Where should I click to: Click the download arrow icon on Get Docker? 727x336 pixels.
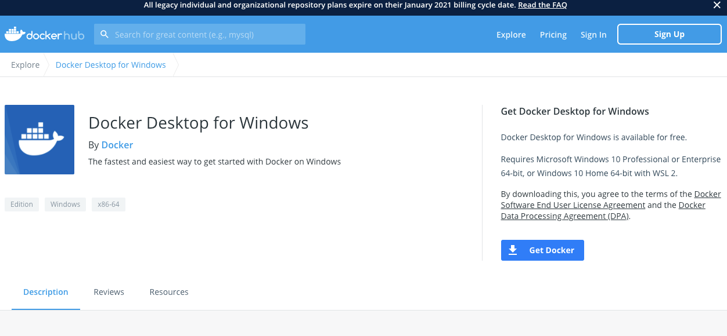pos(513,250)
